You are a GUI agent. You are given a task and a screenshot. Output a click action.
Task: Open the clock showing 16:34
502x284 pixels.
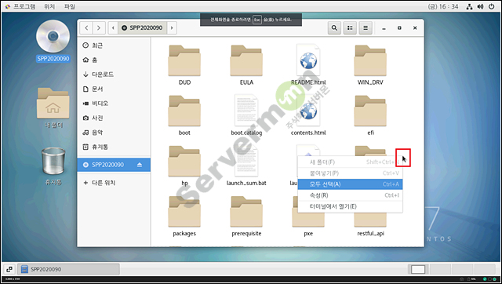pos(443,6)
